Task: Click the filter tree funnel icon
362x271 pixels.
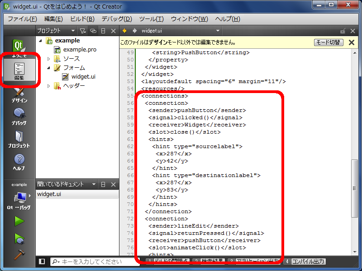Action: point(82,31)
